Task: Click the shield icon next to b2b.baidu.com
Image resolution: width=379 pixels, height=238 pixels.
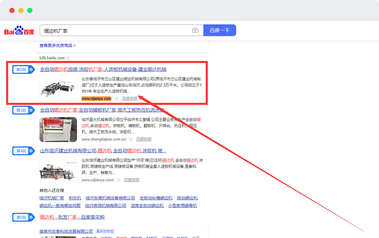Action: 68,58
